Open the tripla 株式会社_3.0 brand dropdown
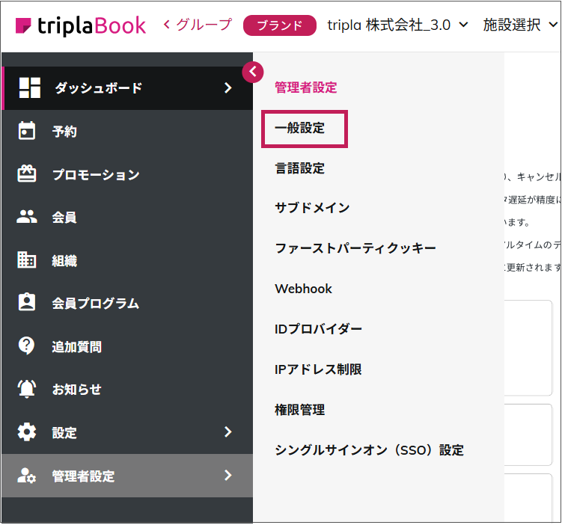The height and width of the screenshot is (525, 562). [397, 25]
